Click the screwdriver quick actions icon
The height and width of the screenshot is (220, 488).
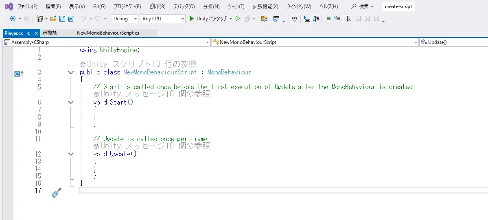click(57, 193)
